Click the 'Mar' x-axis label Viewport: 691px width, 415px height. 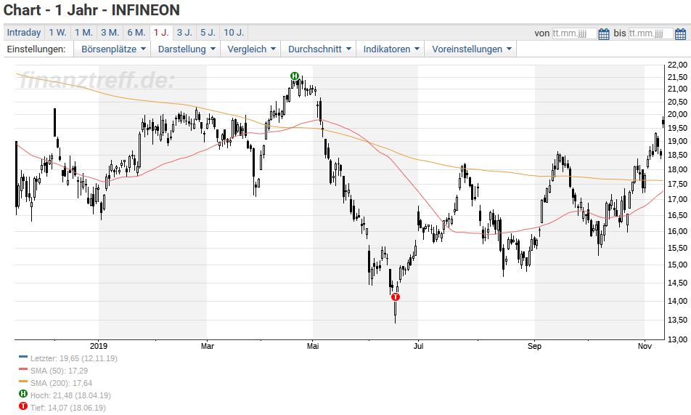207,346
